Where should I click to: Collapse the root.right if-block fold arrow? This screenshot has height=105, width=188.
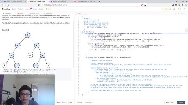coord(80,44)
